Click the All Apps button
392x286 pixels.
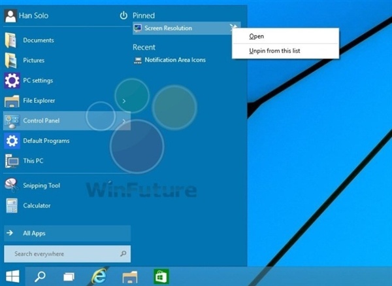click(x=67, y=233)
